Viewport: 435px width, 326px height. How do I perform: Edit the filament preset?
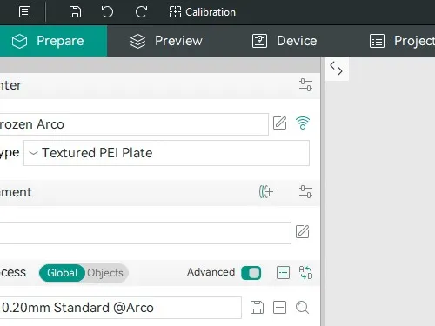[303, 232]
